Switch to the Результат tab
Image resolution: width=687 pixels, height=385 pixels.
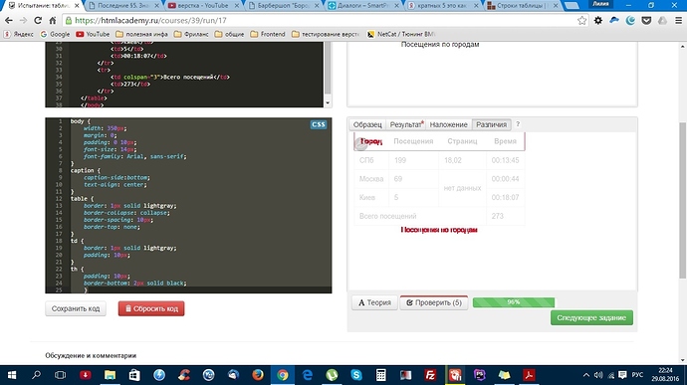click(406, 124)
